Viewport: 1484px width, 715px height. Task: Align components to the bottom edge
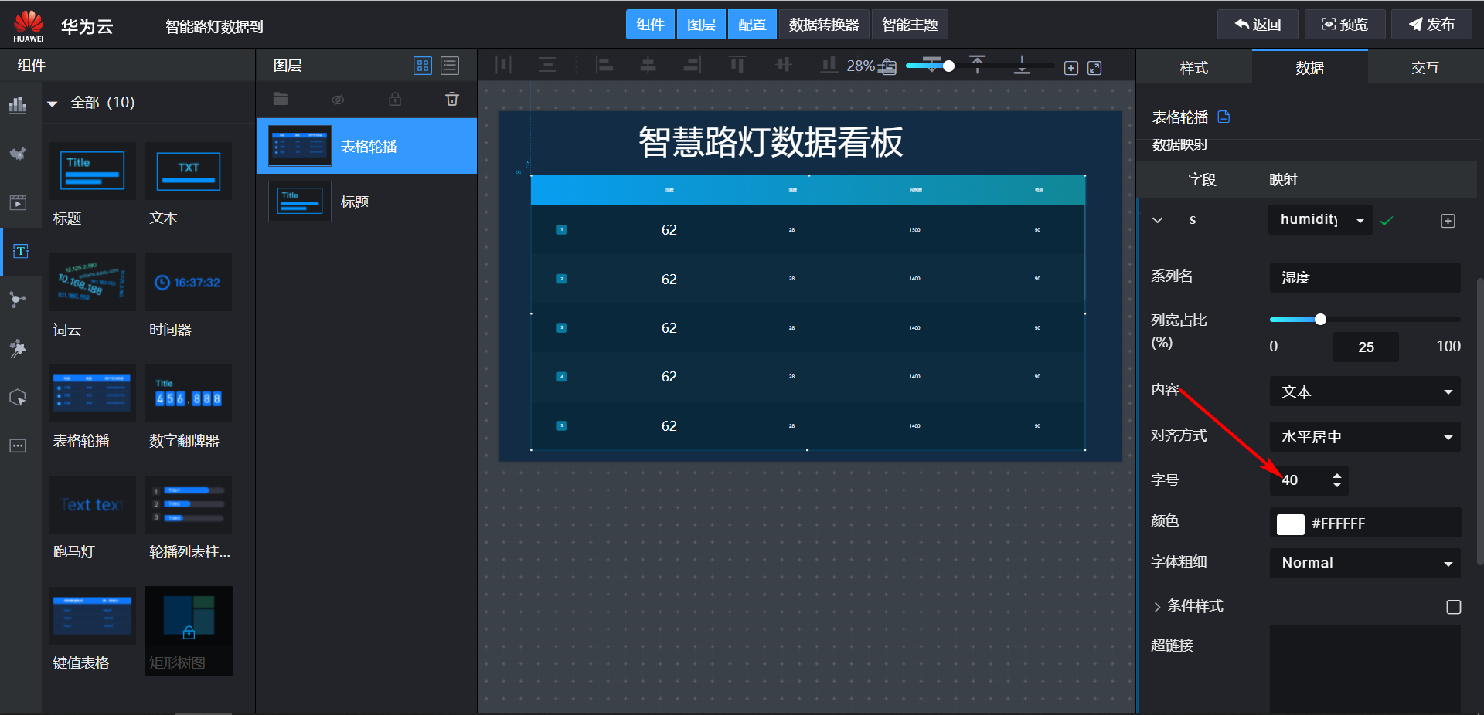(829, 65)
